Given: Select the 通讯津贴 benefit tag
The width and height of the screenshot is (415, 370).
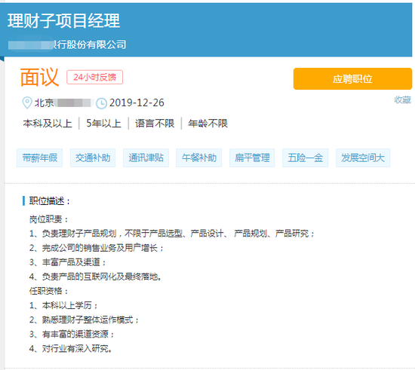Looking at the screenshot, I should 146,157.
